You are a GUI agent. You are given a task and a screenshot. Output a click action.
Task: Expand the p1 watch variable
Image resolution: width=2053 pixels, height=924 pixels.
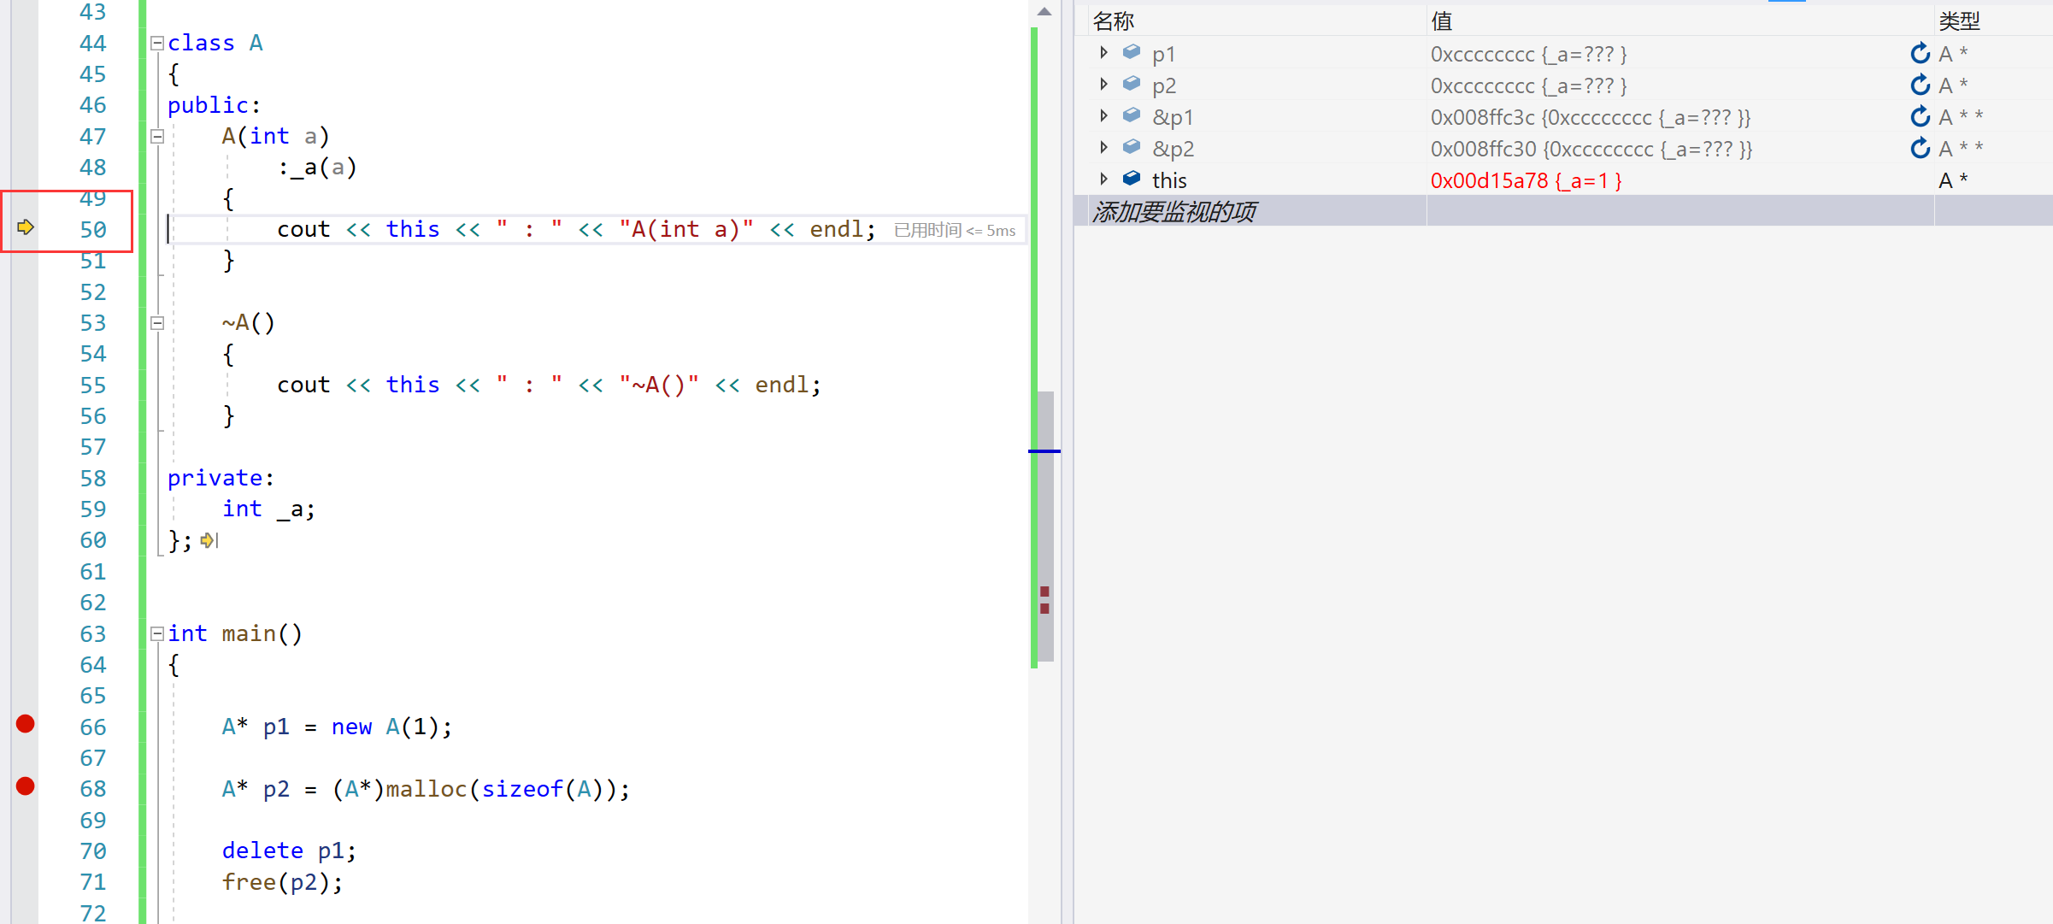pos(1103,53)
